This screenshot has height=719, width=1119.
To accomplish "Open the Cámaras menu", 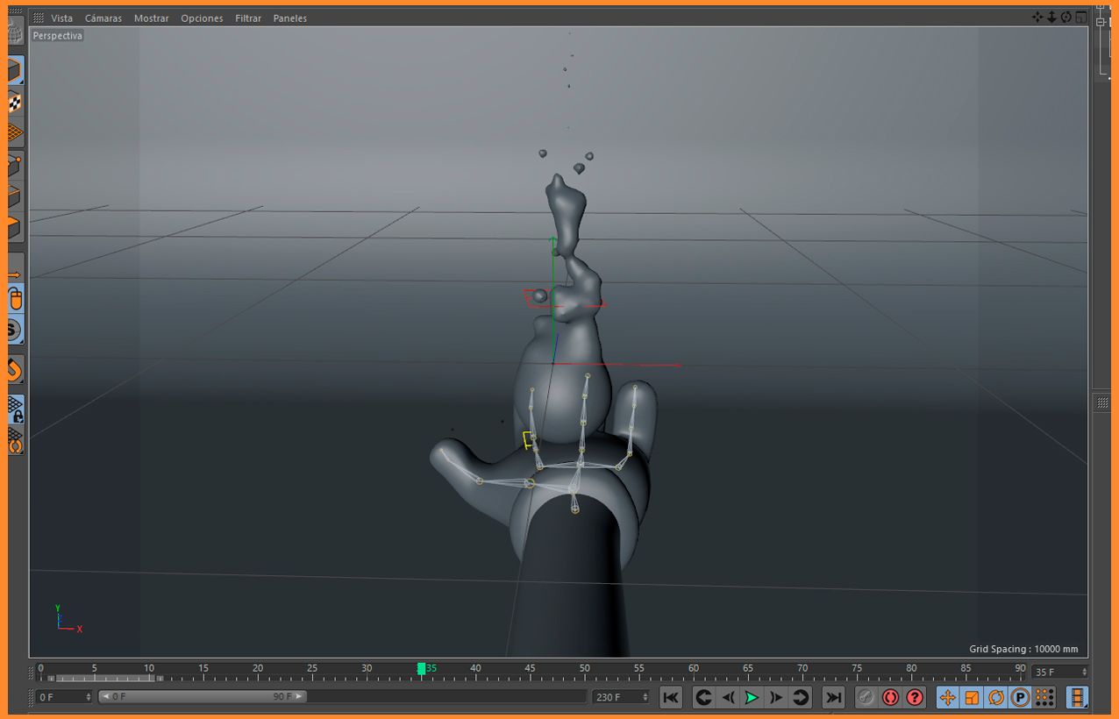I will (x=103, y=18).
